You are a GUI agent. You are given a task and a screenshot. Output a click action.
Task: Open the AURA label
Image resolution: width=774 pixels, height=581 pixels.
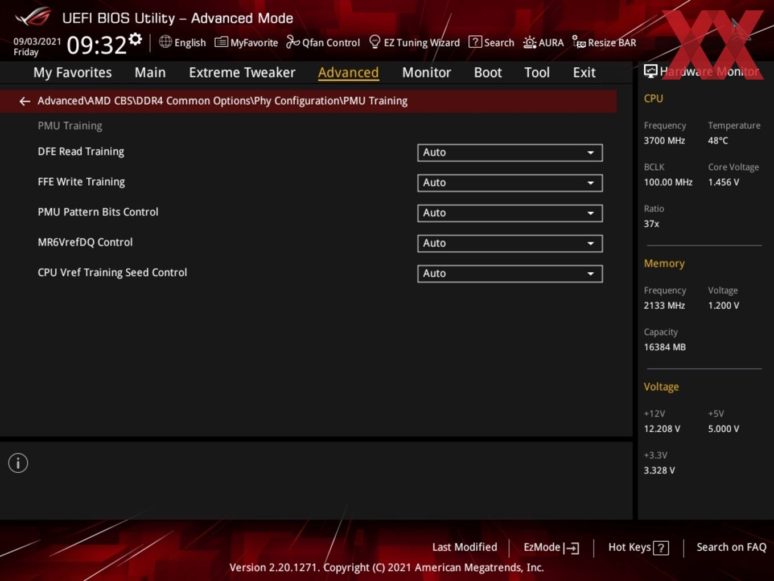tap(551, 43)
